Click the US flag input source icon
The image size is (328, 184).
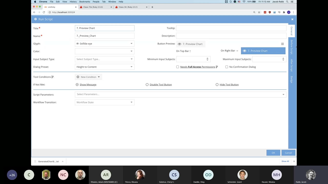click(x=239, y=2)
